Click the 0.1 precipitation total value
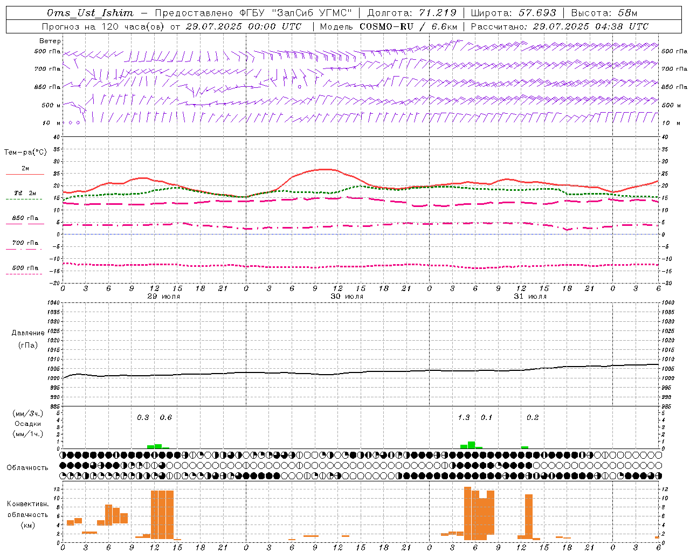690x552 pixels. [486, 418]
